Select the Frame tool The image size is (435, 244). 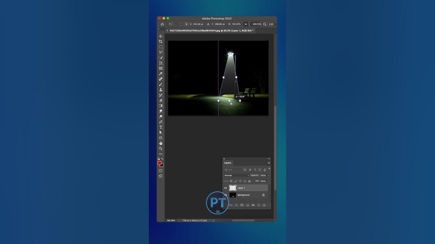[x=161, y=68]
